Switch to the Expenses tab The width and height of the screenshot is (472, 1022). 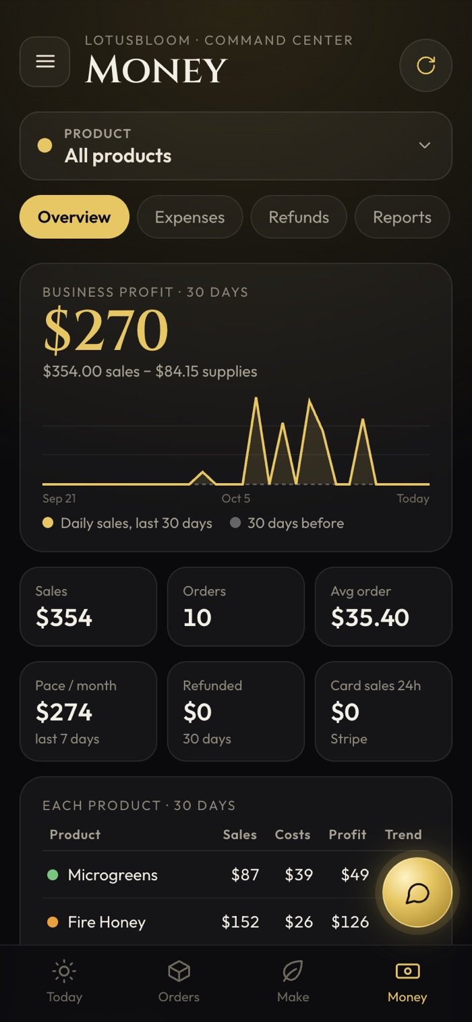(189, 217)
